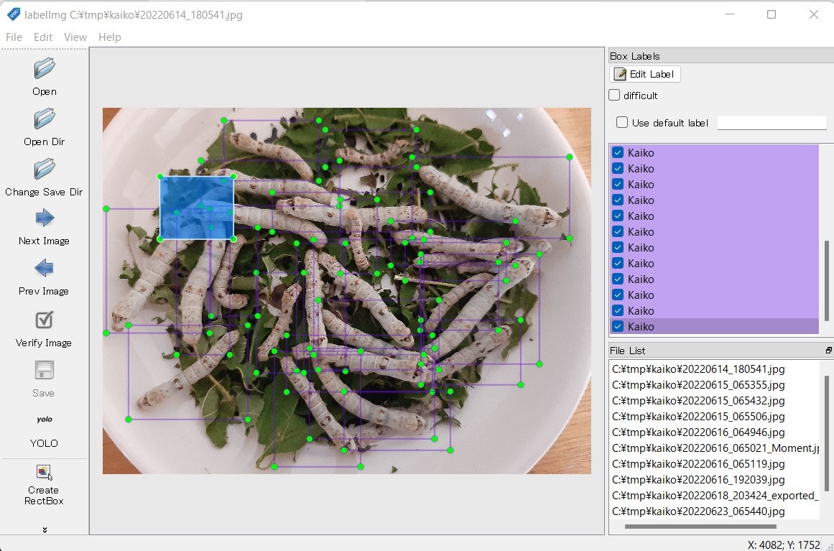The image size is (834, 551).
Task: Toggle the difficult checkbox
Action: tap(614, 96)
